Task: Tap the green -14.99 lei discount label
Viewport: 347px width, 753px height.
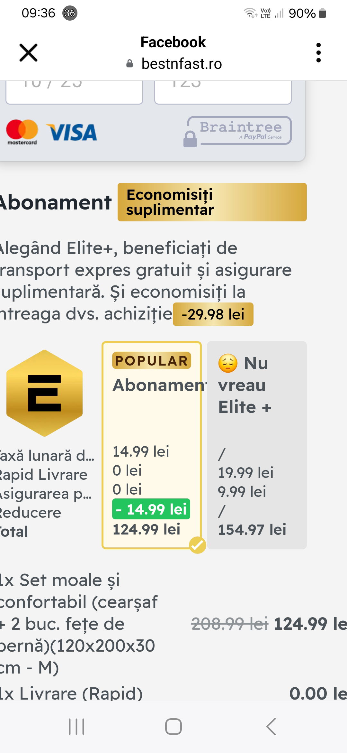Action: 151,509
